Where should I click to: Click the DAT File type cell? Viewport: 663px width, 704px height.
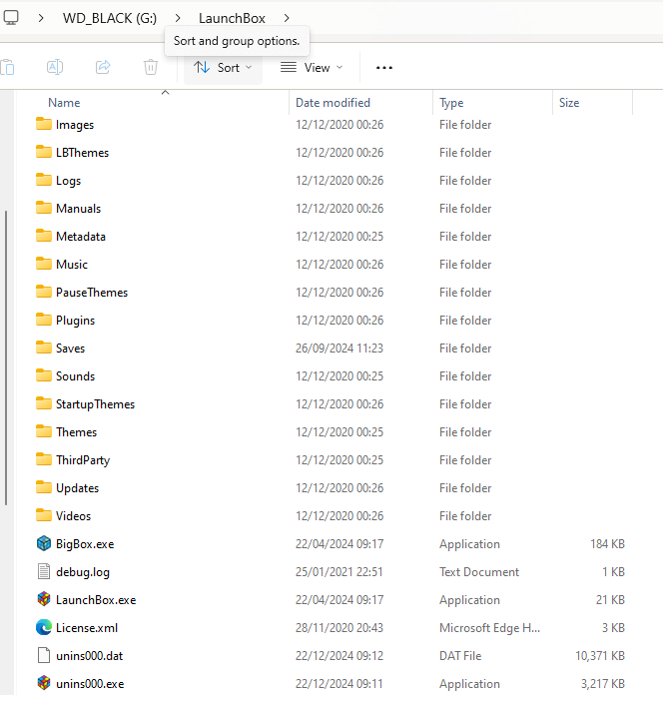pos(460,656)
